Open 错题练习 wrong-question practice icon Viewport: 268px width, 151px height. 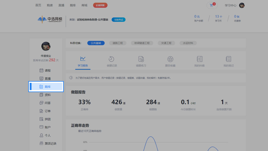(141, 59)
